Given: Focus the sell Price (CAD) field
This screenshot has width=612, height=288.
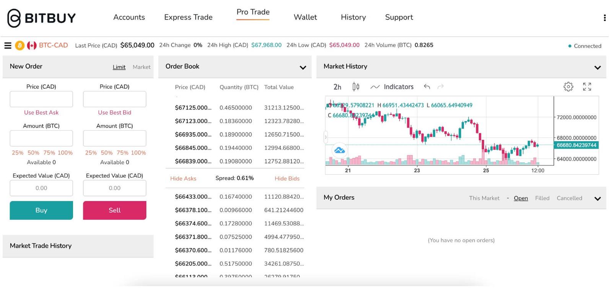Looking at the screenshot, I should tap(114, 99).
